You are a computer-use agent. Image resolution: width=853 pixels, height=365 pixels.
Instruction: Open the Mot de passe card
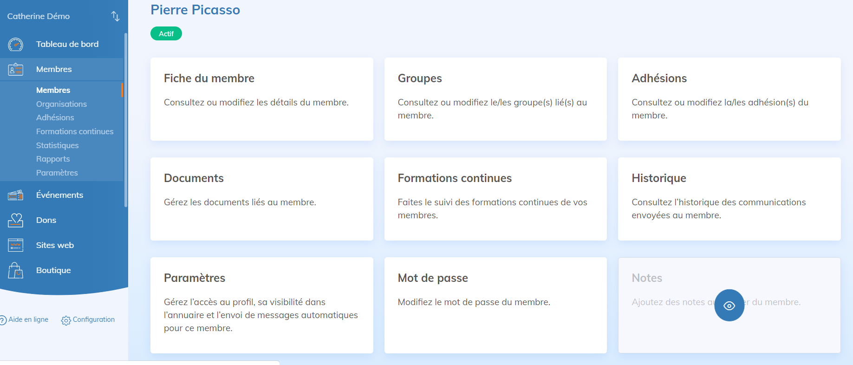tap(495, 305)
